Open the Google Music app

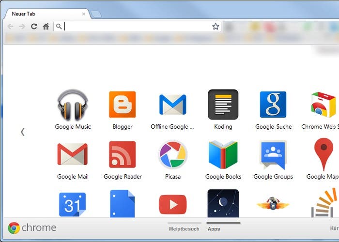click(x=73, y=105)
